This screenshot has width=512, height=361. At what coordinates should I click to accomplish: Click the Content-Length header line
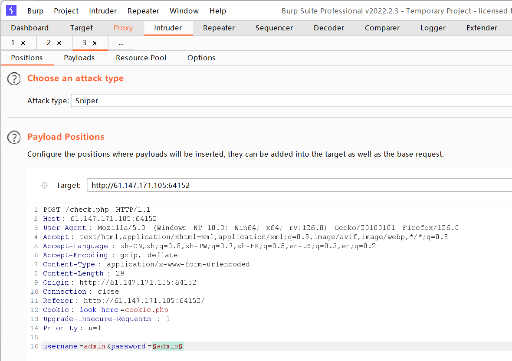[x=84, y=273]
